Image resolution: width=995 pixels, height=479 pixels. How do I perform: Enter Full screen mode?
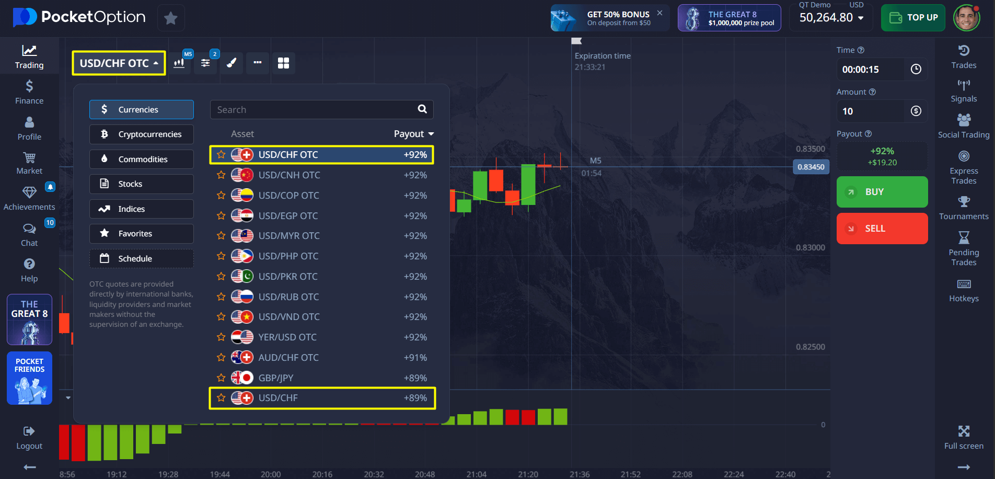pos(963,437)
